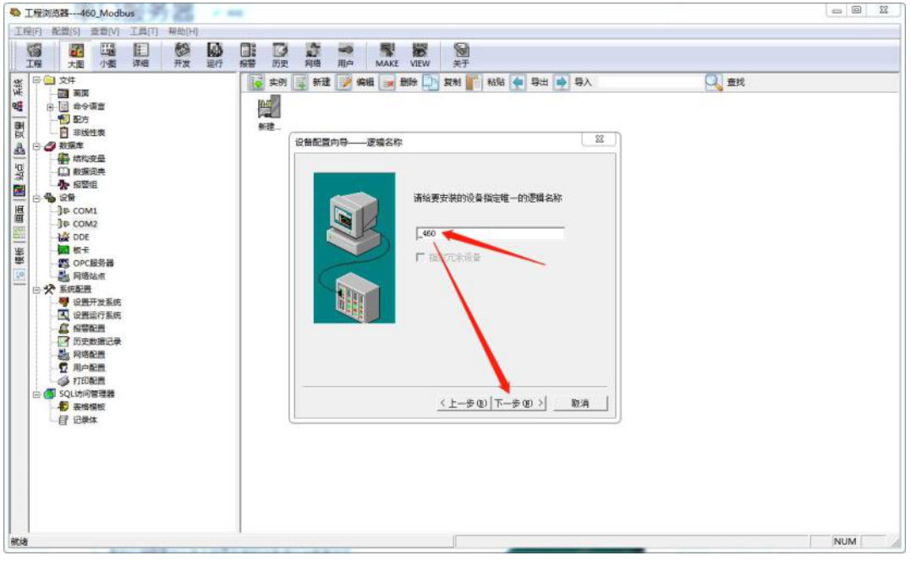Viewport: 911px width, 561px height.
Task: Select the 运行 (run) toolbar icon
Action: click(x=216, y=52)
